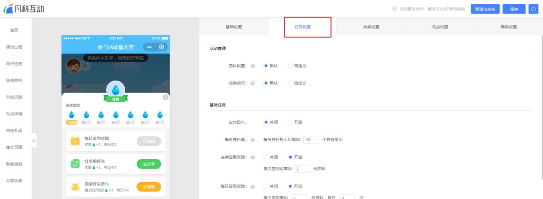Click the water drop labeled 第2天

[86, 115]
